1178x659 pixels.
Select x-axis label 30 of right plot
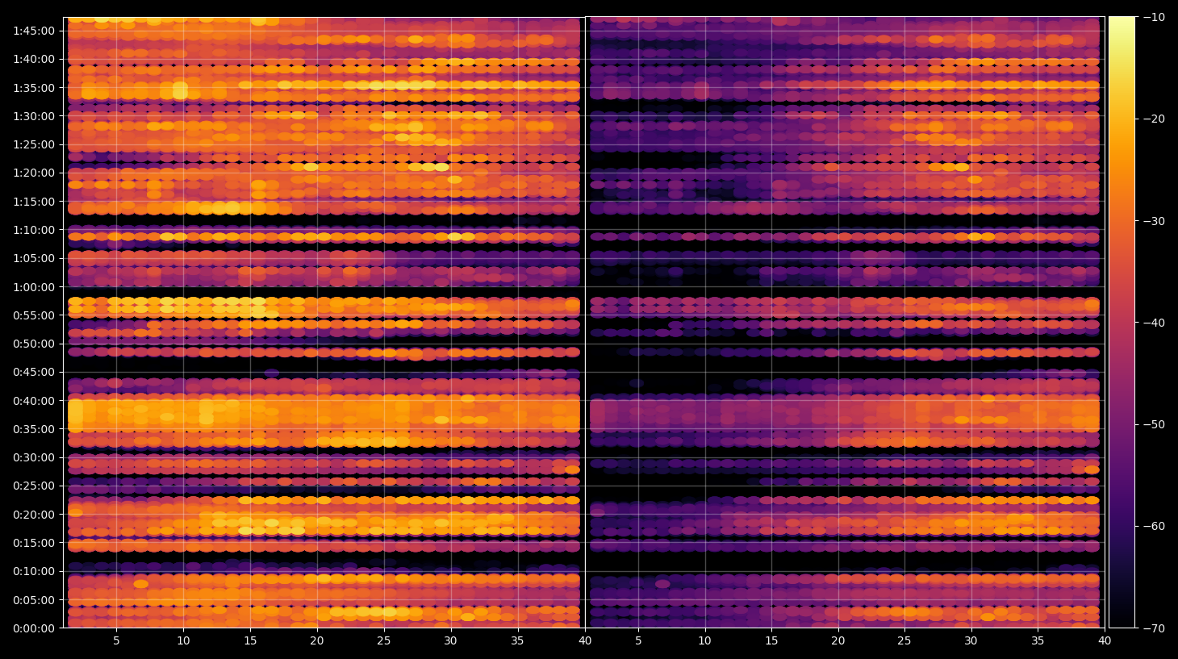[971, 641]
